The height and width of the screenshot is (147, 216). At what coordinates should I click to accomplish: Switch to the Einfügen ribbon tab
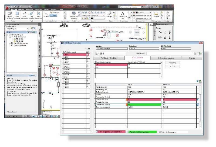[x=21, y=10]
